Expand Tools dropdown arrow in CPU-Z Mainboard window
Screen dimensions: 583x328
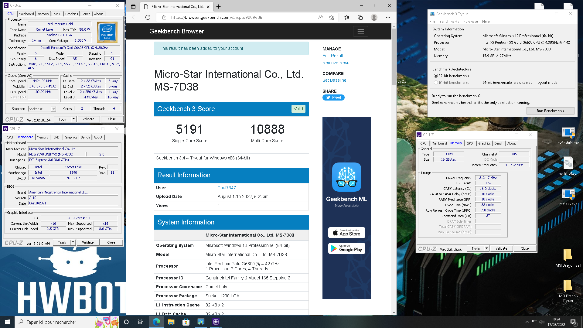[73, 242]
